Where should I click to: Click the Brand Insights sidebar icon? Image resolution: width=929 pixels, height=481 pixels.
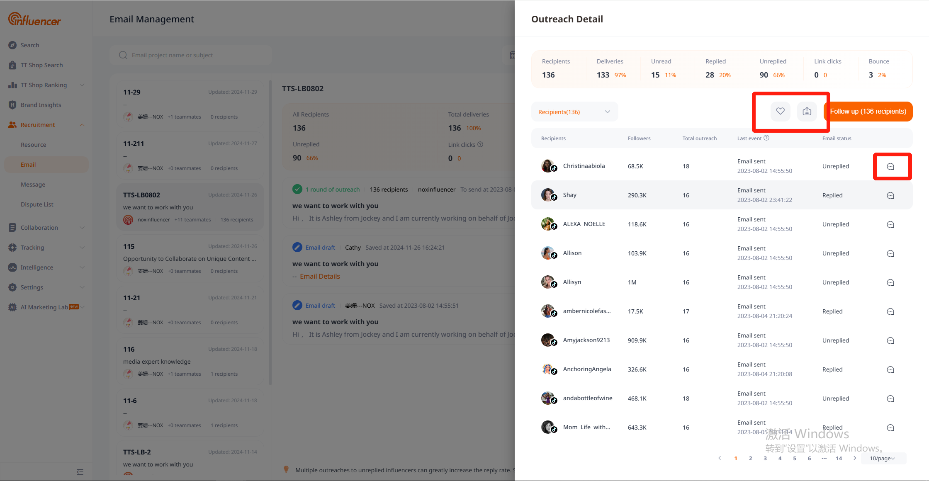(12, 105)
